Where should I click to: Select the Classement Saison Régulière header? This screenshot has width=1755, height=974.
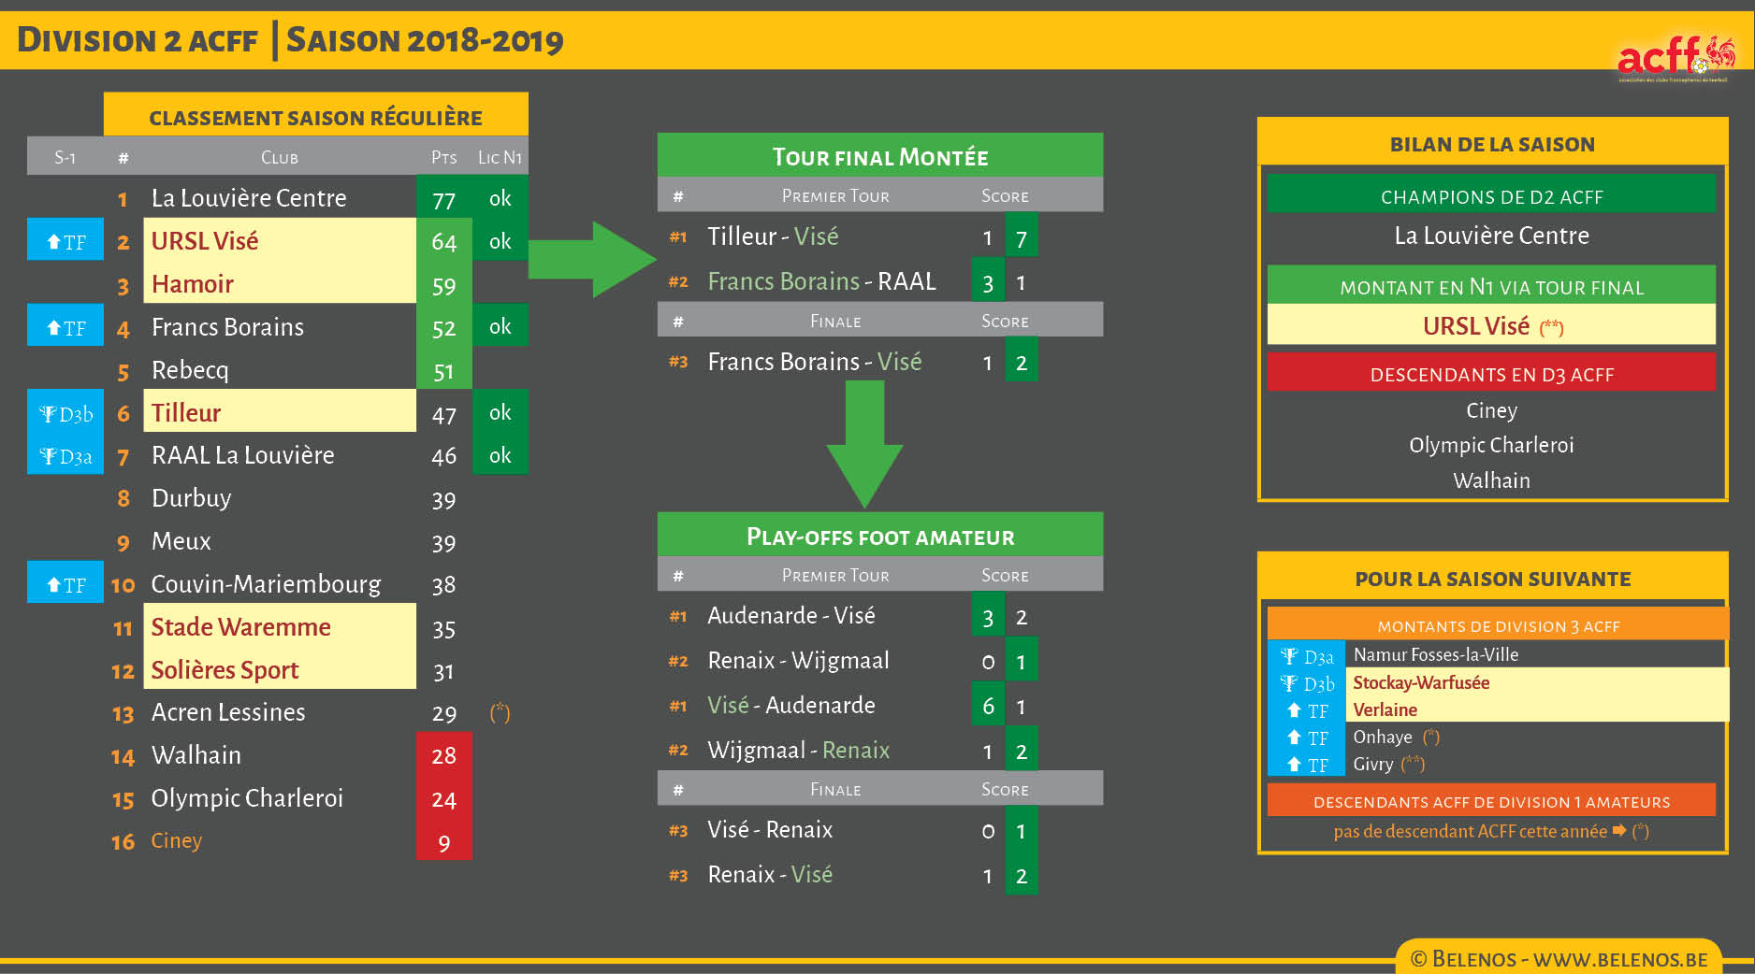(315, 117)
